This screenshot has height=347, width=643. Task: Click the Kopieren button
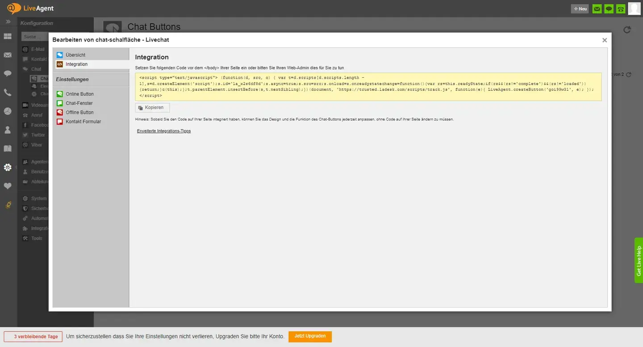(152, 108)
